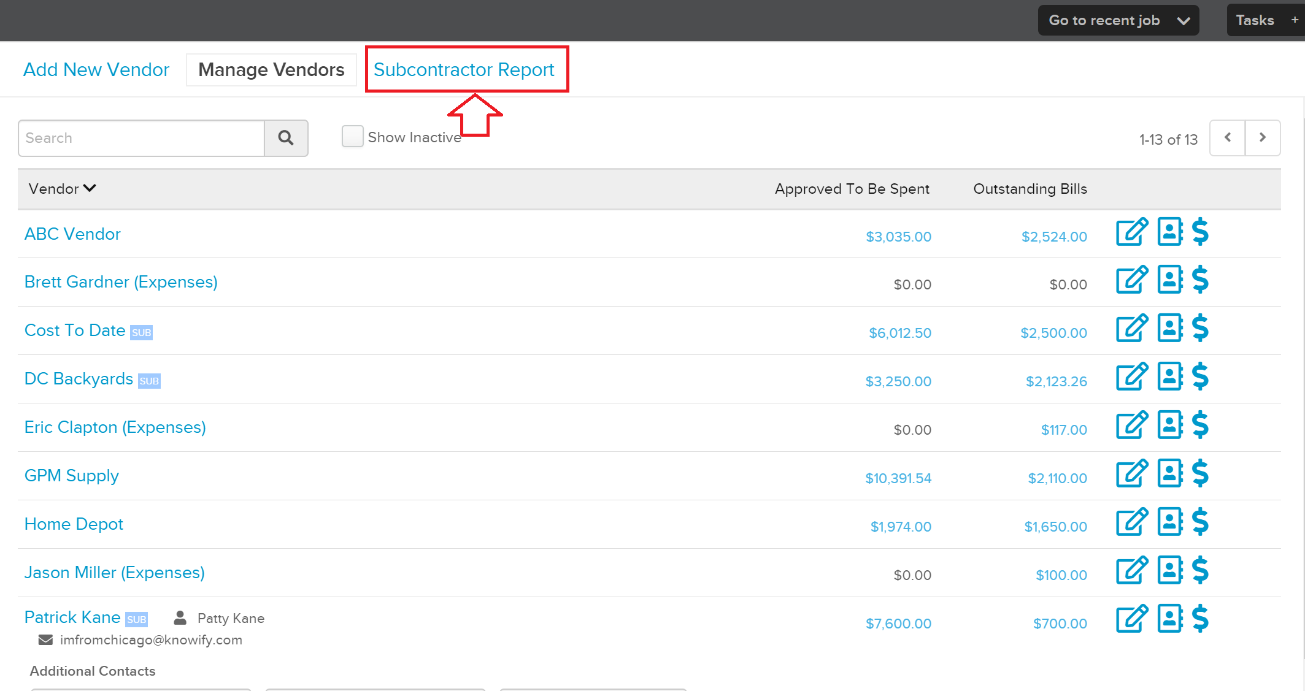Enable the Show Inactive checkbox
The height and width of the screenshot is (691, 1305).
[353, 136]
